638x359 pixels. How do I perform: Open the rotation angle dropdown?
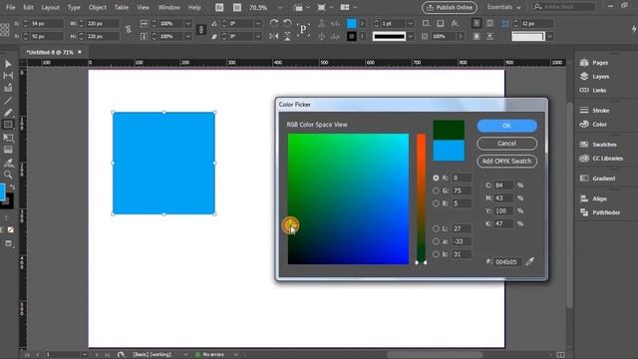258,24
